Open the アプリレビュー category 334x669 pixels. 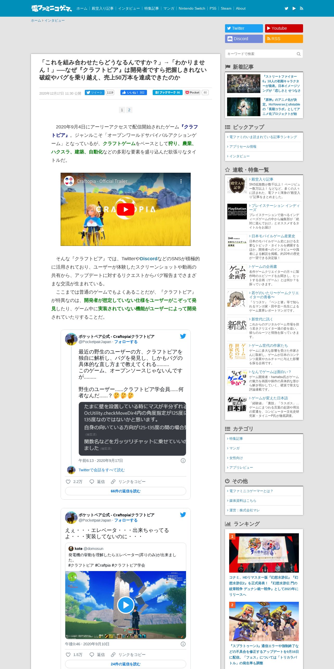point(241,468)
